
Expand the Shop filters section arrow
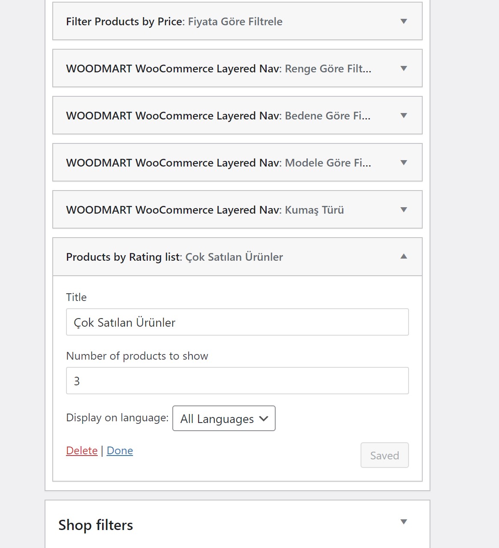tap(403, 522)
